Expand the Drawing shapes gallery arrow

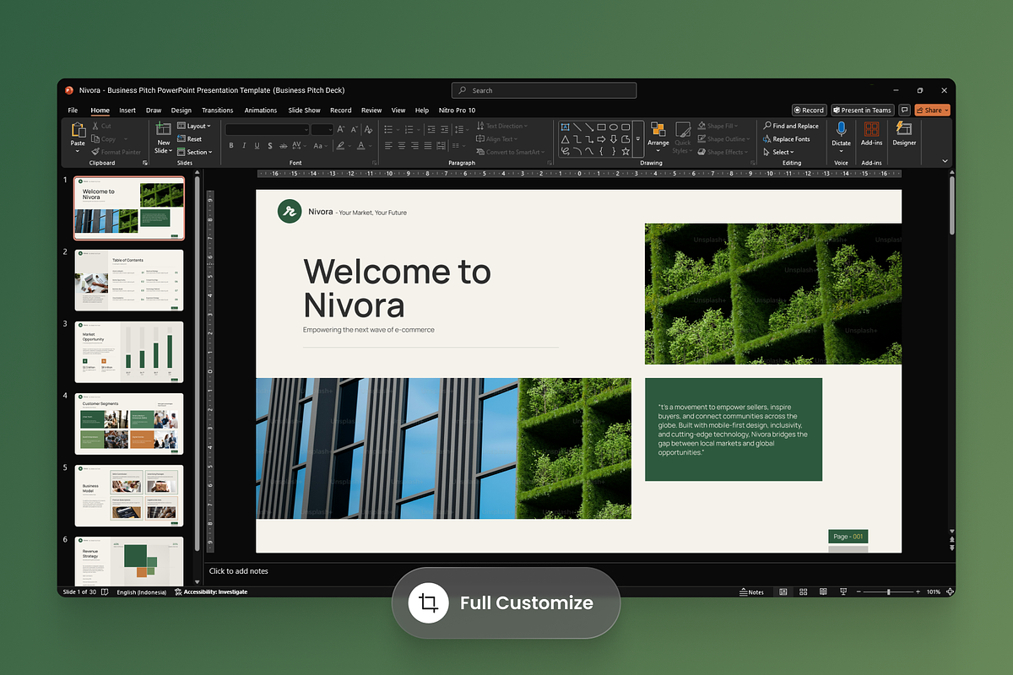click(638, 139)
